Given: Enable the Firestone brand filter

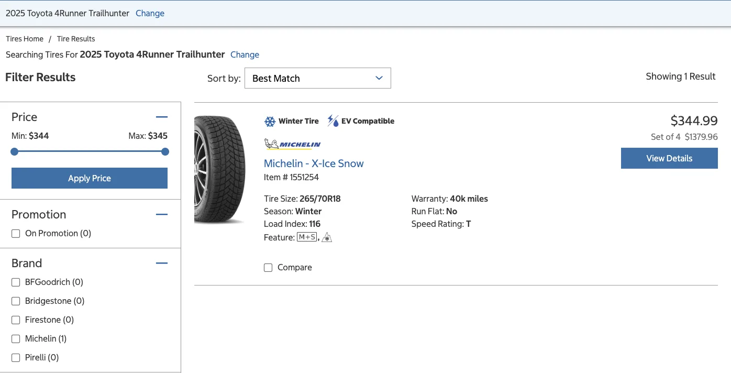Looking at the screenshot, I should [16, 320].
